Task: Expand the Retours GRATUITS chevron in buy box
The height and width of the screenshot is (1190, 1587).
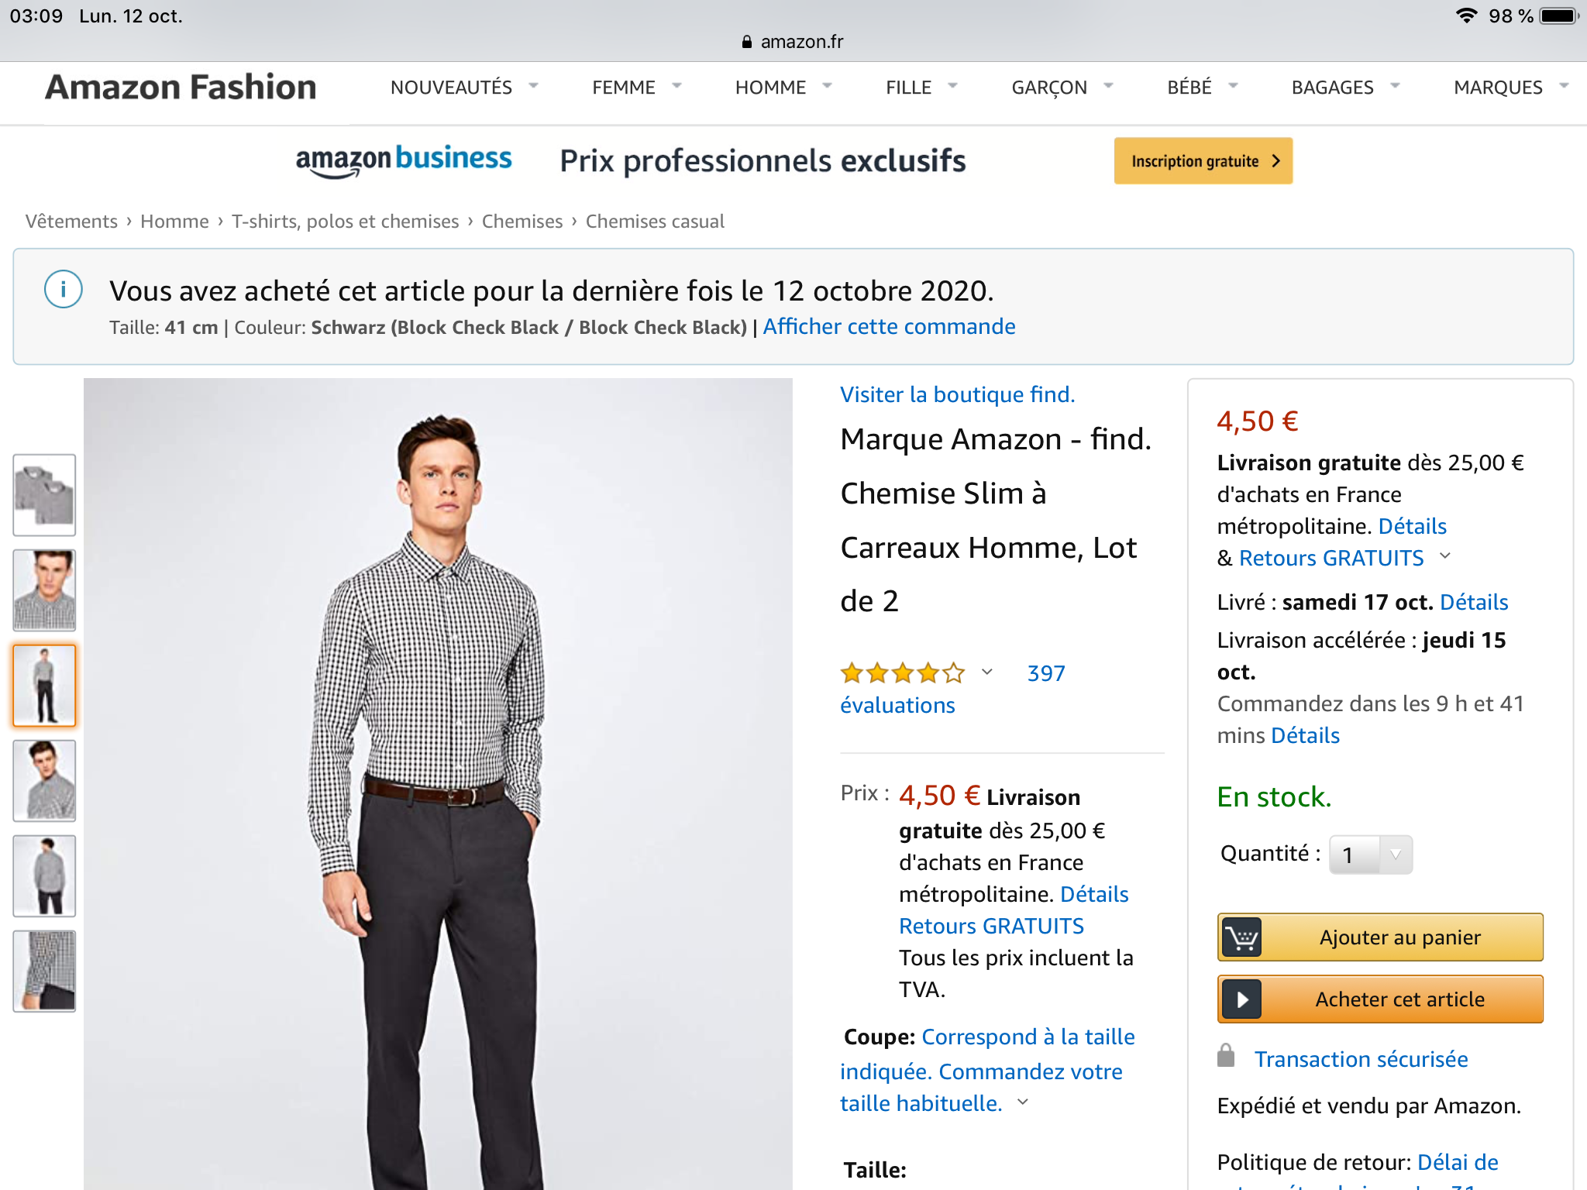Action: pyautogui.click(x=1445, y=556)
